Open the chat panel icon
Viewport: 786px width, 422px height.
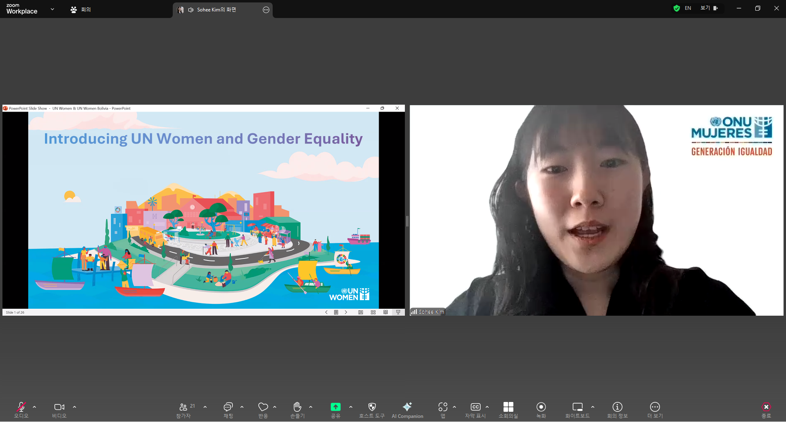(x=228, y=407)
